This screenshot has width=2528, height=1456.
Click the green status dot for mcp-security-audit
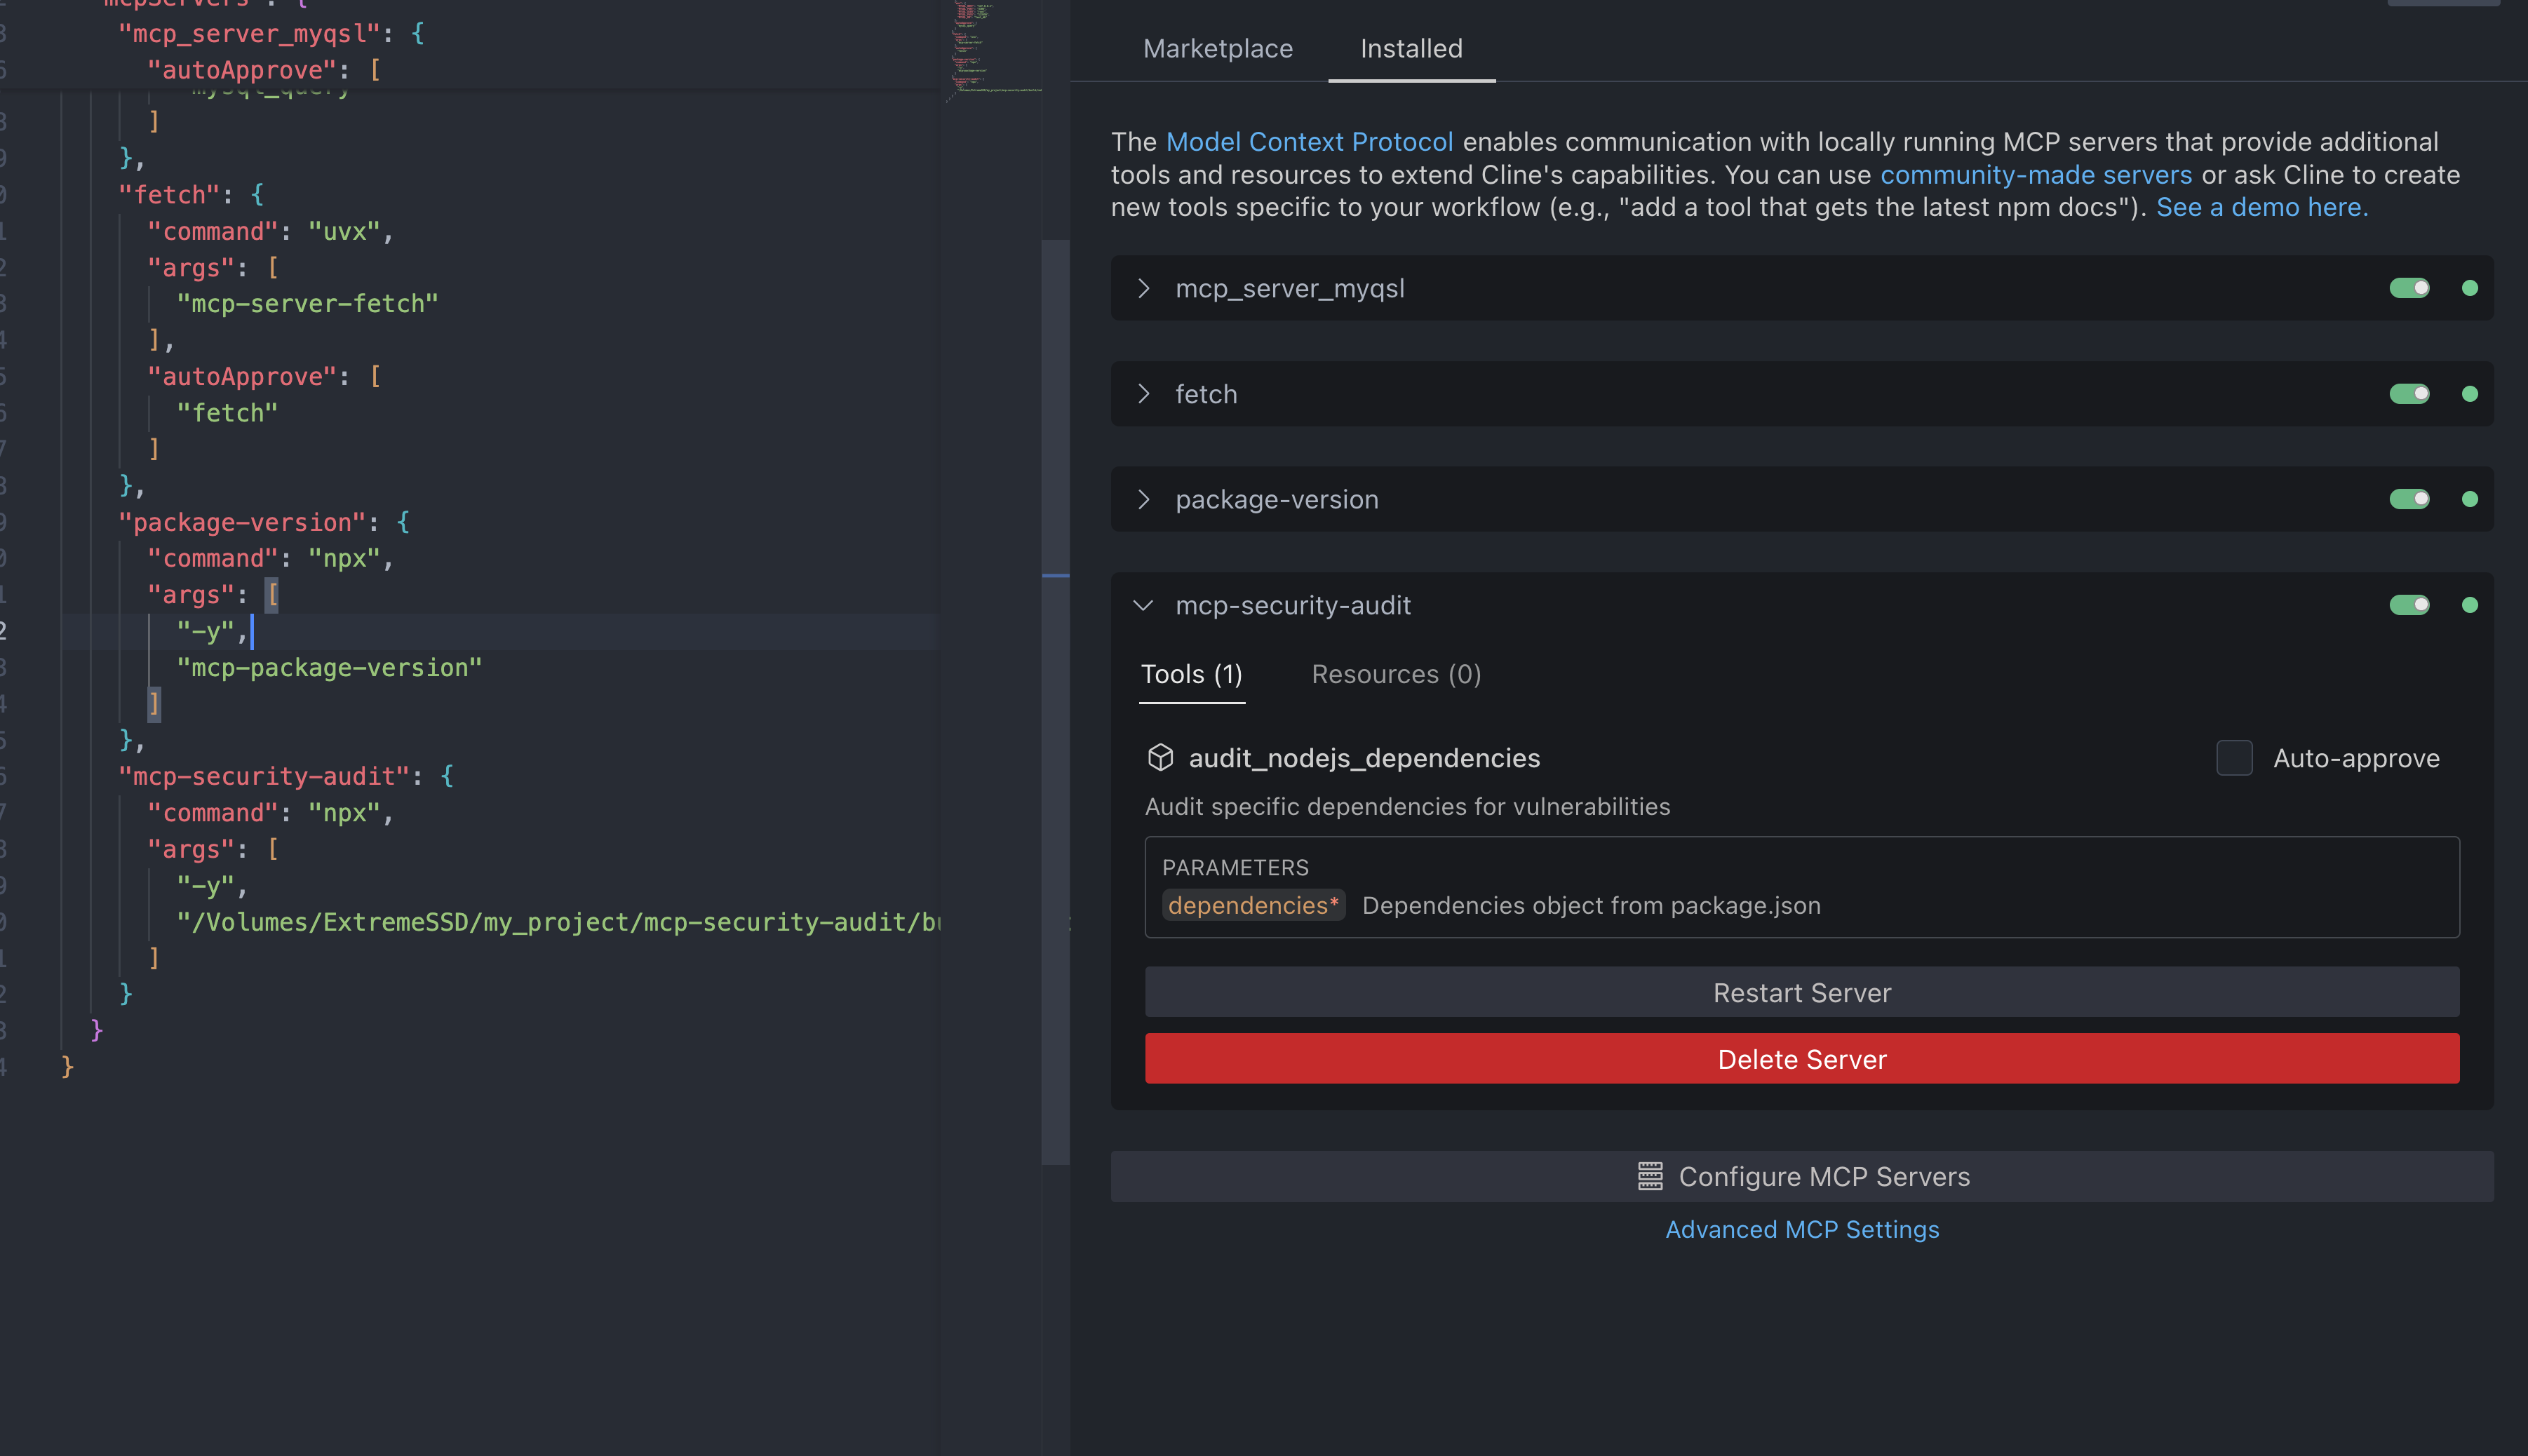click(x=2469, y=605)
